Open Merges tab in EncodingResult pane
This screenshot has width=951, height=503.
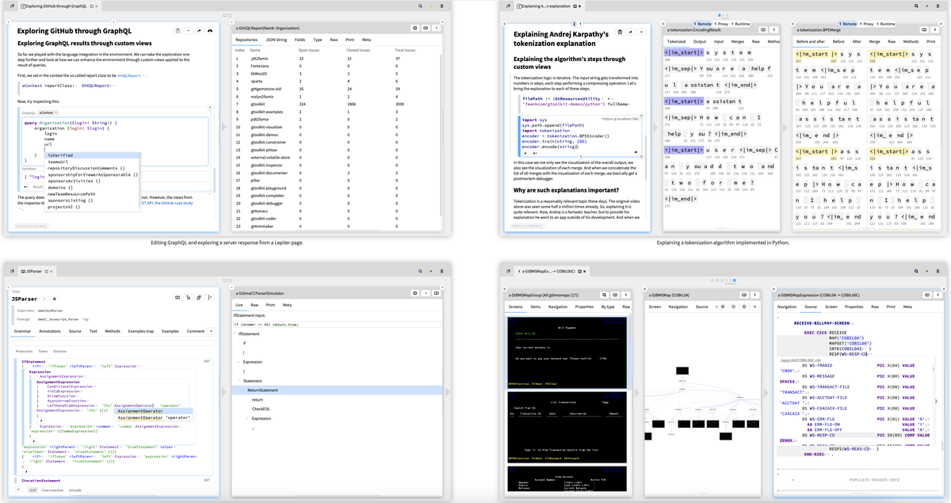(x=737, y=40)
